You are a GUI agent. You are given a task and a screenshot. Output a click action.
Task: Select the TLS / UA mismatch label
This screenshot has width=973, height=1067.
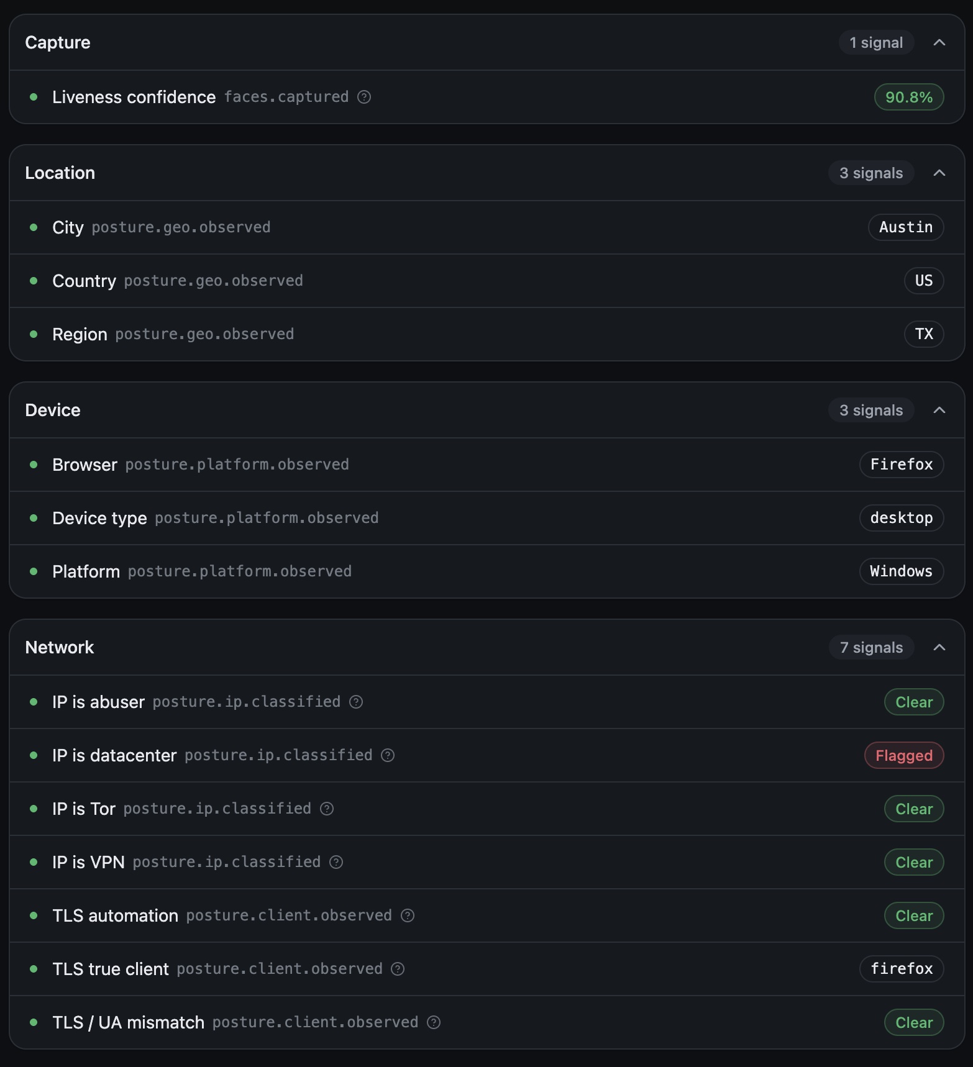pos(128,1022)
